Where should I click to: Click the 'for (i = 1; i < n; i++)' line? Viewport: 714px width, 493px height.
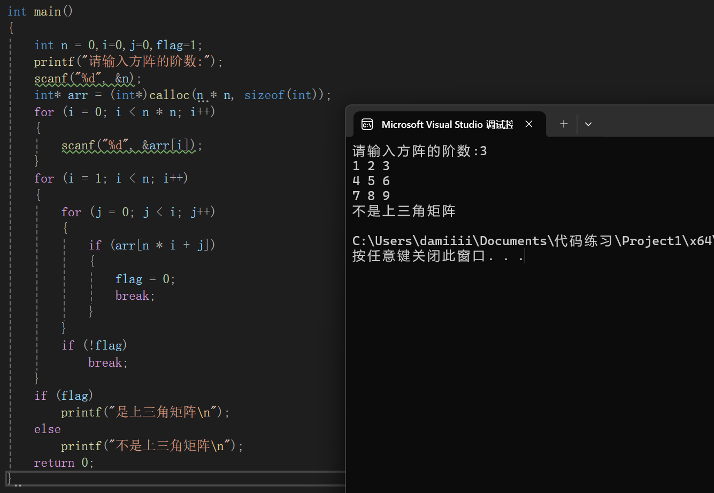click(x=111, y=178)
